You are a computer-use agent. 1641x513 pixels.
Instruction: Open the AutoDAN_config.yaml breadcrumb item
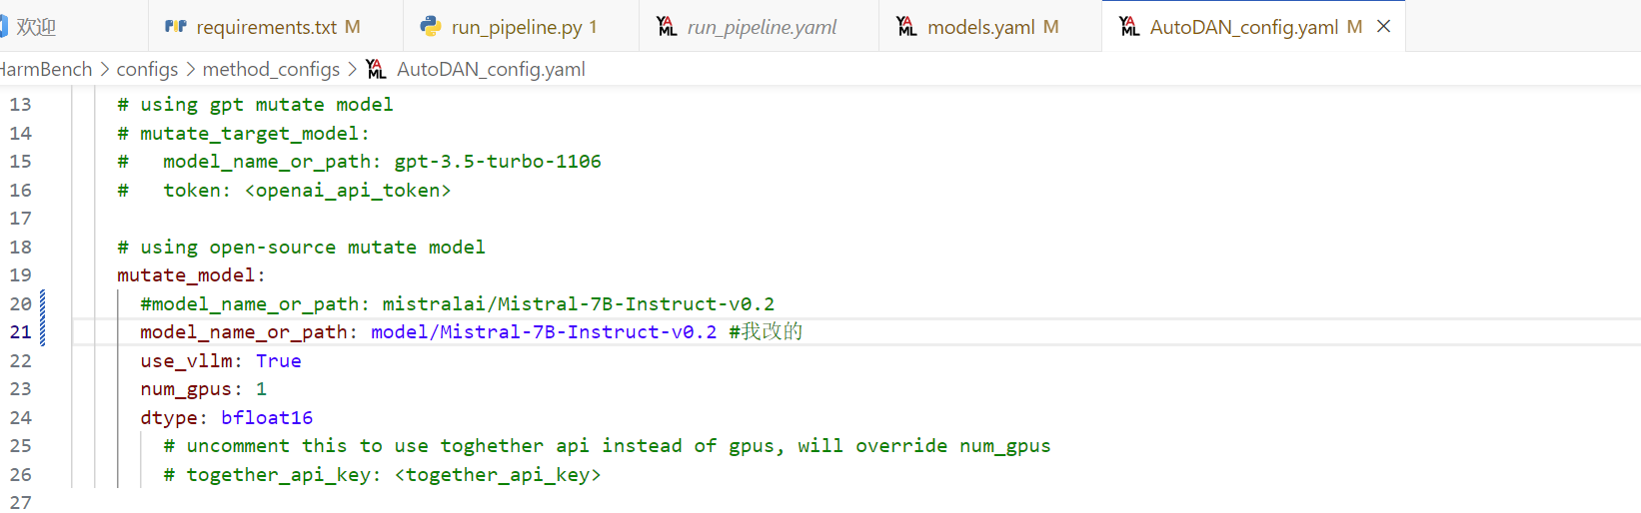491,69
